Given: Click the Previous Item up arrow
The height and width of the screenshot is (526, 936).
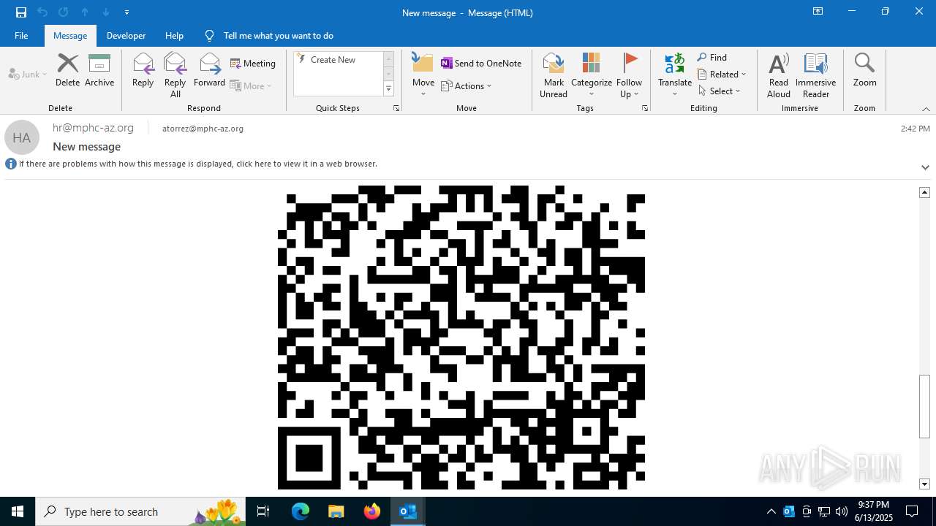Looking at the screenshot, I should [x=85, y=12].
